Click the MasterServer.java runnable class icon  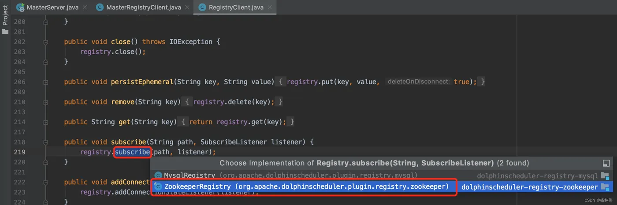(20, 7)
